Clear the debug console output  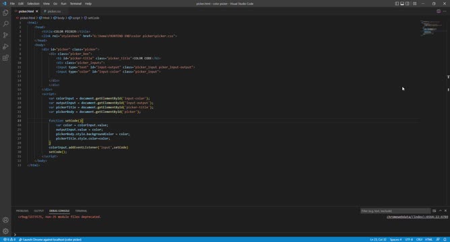[435, 211]
